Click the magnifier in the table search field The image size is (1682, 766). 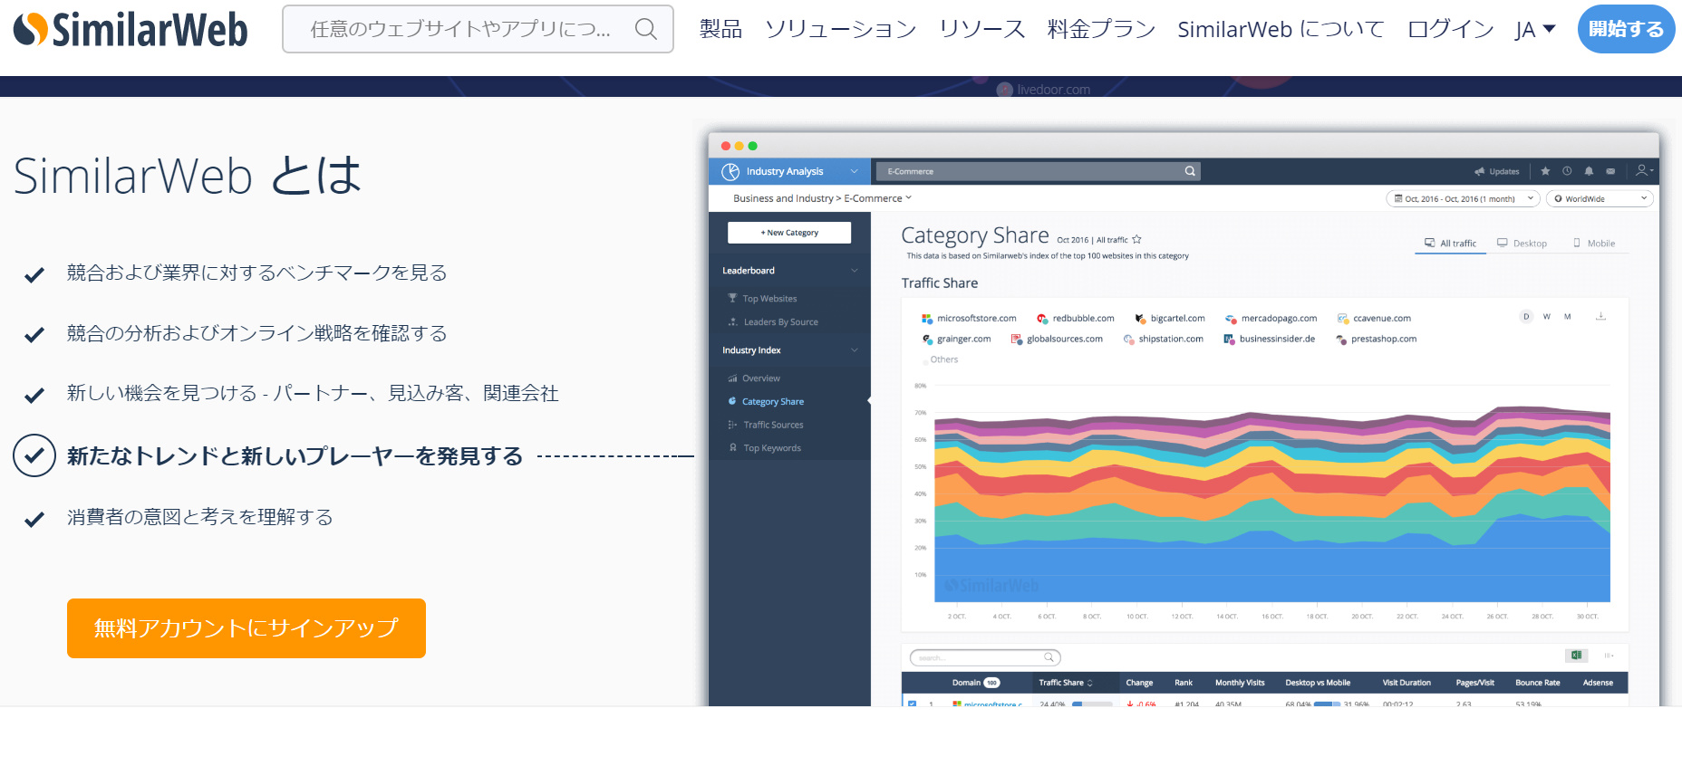pyautogui.click(x=1049, y=657)
